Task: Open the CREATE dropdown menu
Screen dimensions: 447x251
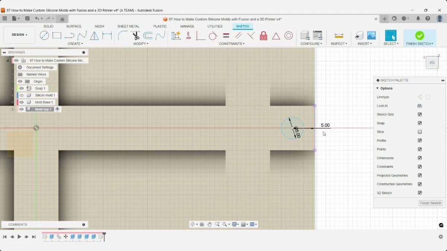Action: tap(75, 44)
